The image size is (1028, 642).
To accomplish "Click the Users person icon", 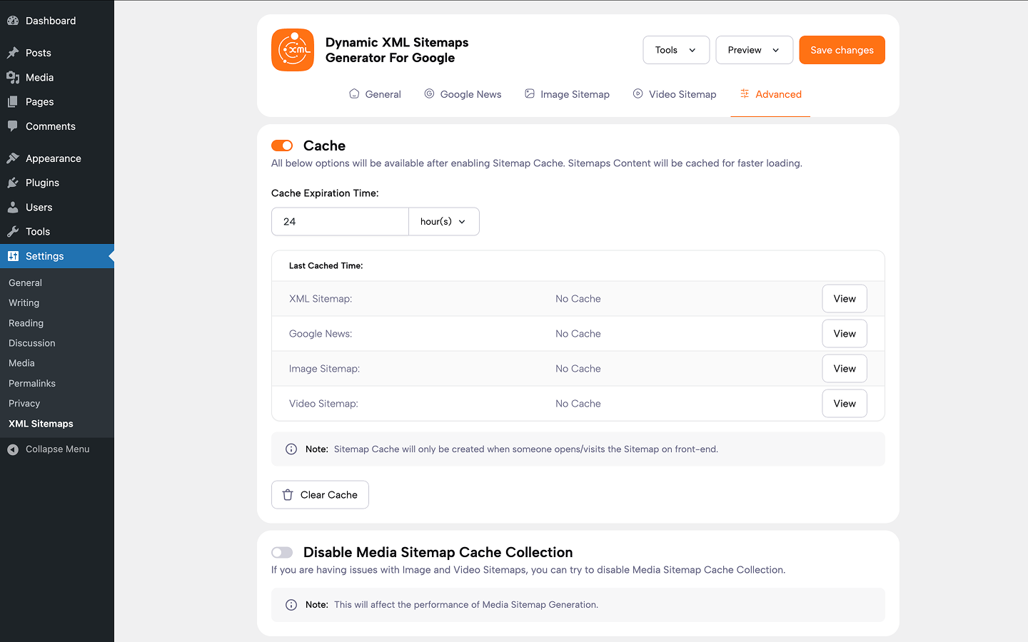I will pos(13,208).
